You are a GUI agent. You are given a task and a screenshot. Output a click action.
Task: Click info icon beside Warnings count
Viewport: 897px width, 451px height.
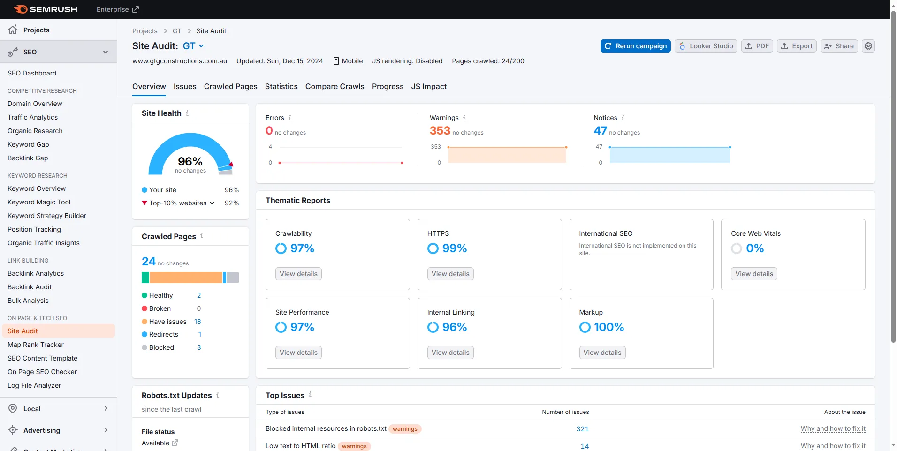tap(464, 118)
